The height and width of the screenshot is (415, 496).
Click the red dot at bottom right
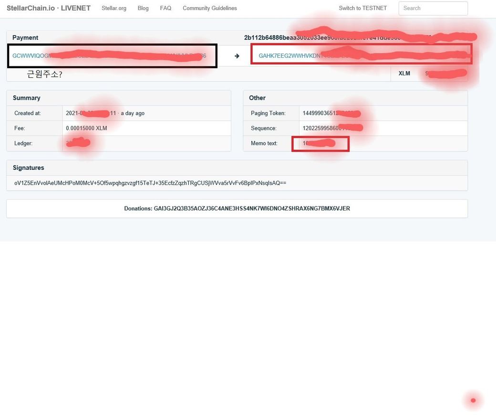[473, 400]
